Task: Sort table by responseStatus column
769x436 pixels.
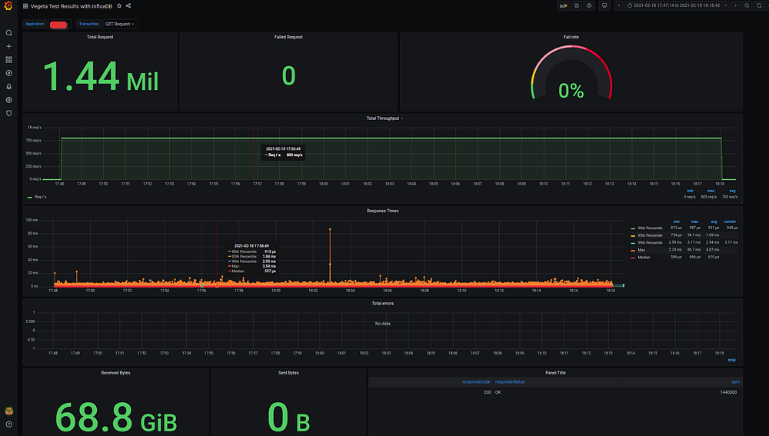Action: click(x=510, y=381)
